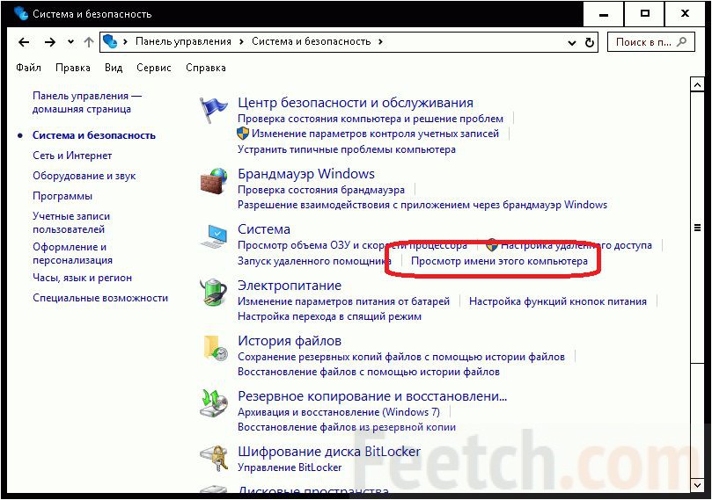
Task: Click Запуск удаленного помощника
Action: 314,261
